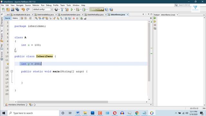Click the Shift Line Right icon

pyautogui.click(x=70, y=18)
